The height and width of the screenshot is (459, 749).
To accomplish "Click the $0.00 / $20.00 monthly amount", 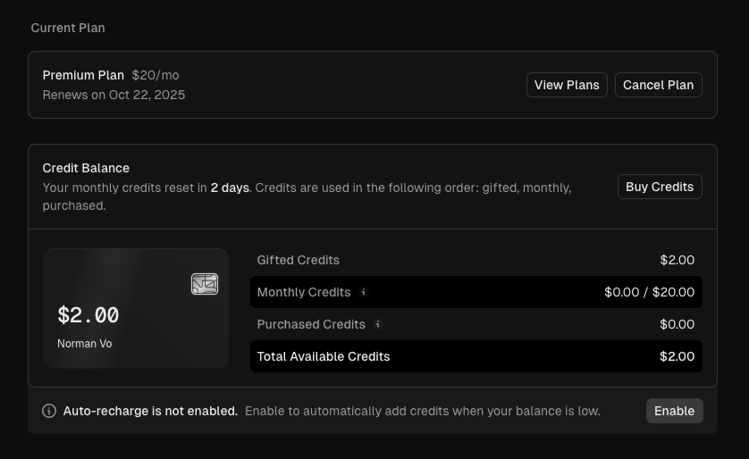I will tap(649, 292).
